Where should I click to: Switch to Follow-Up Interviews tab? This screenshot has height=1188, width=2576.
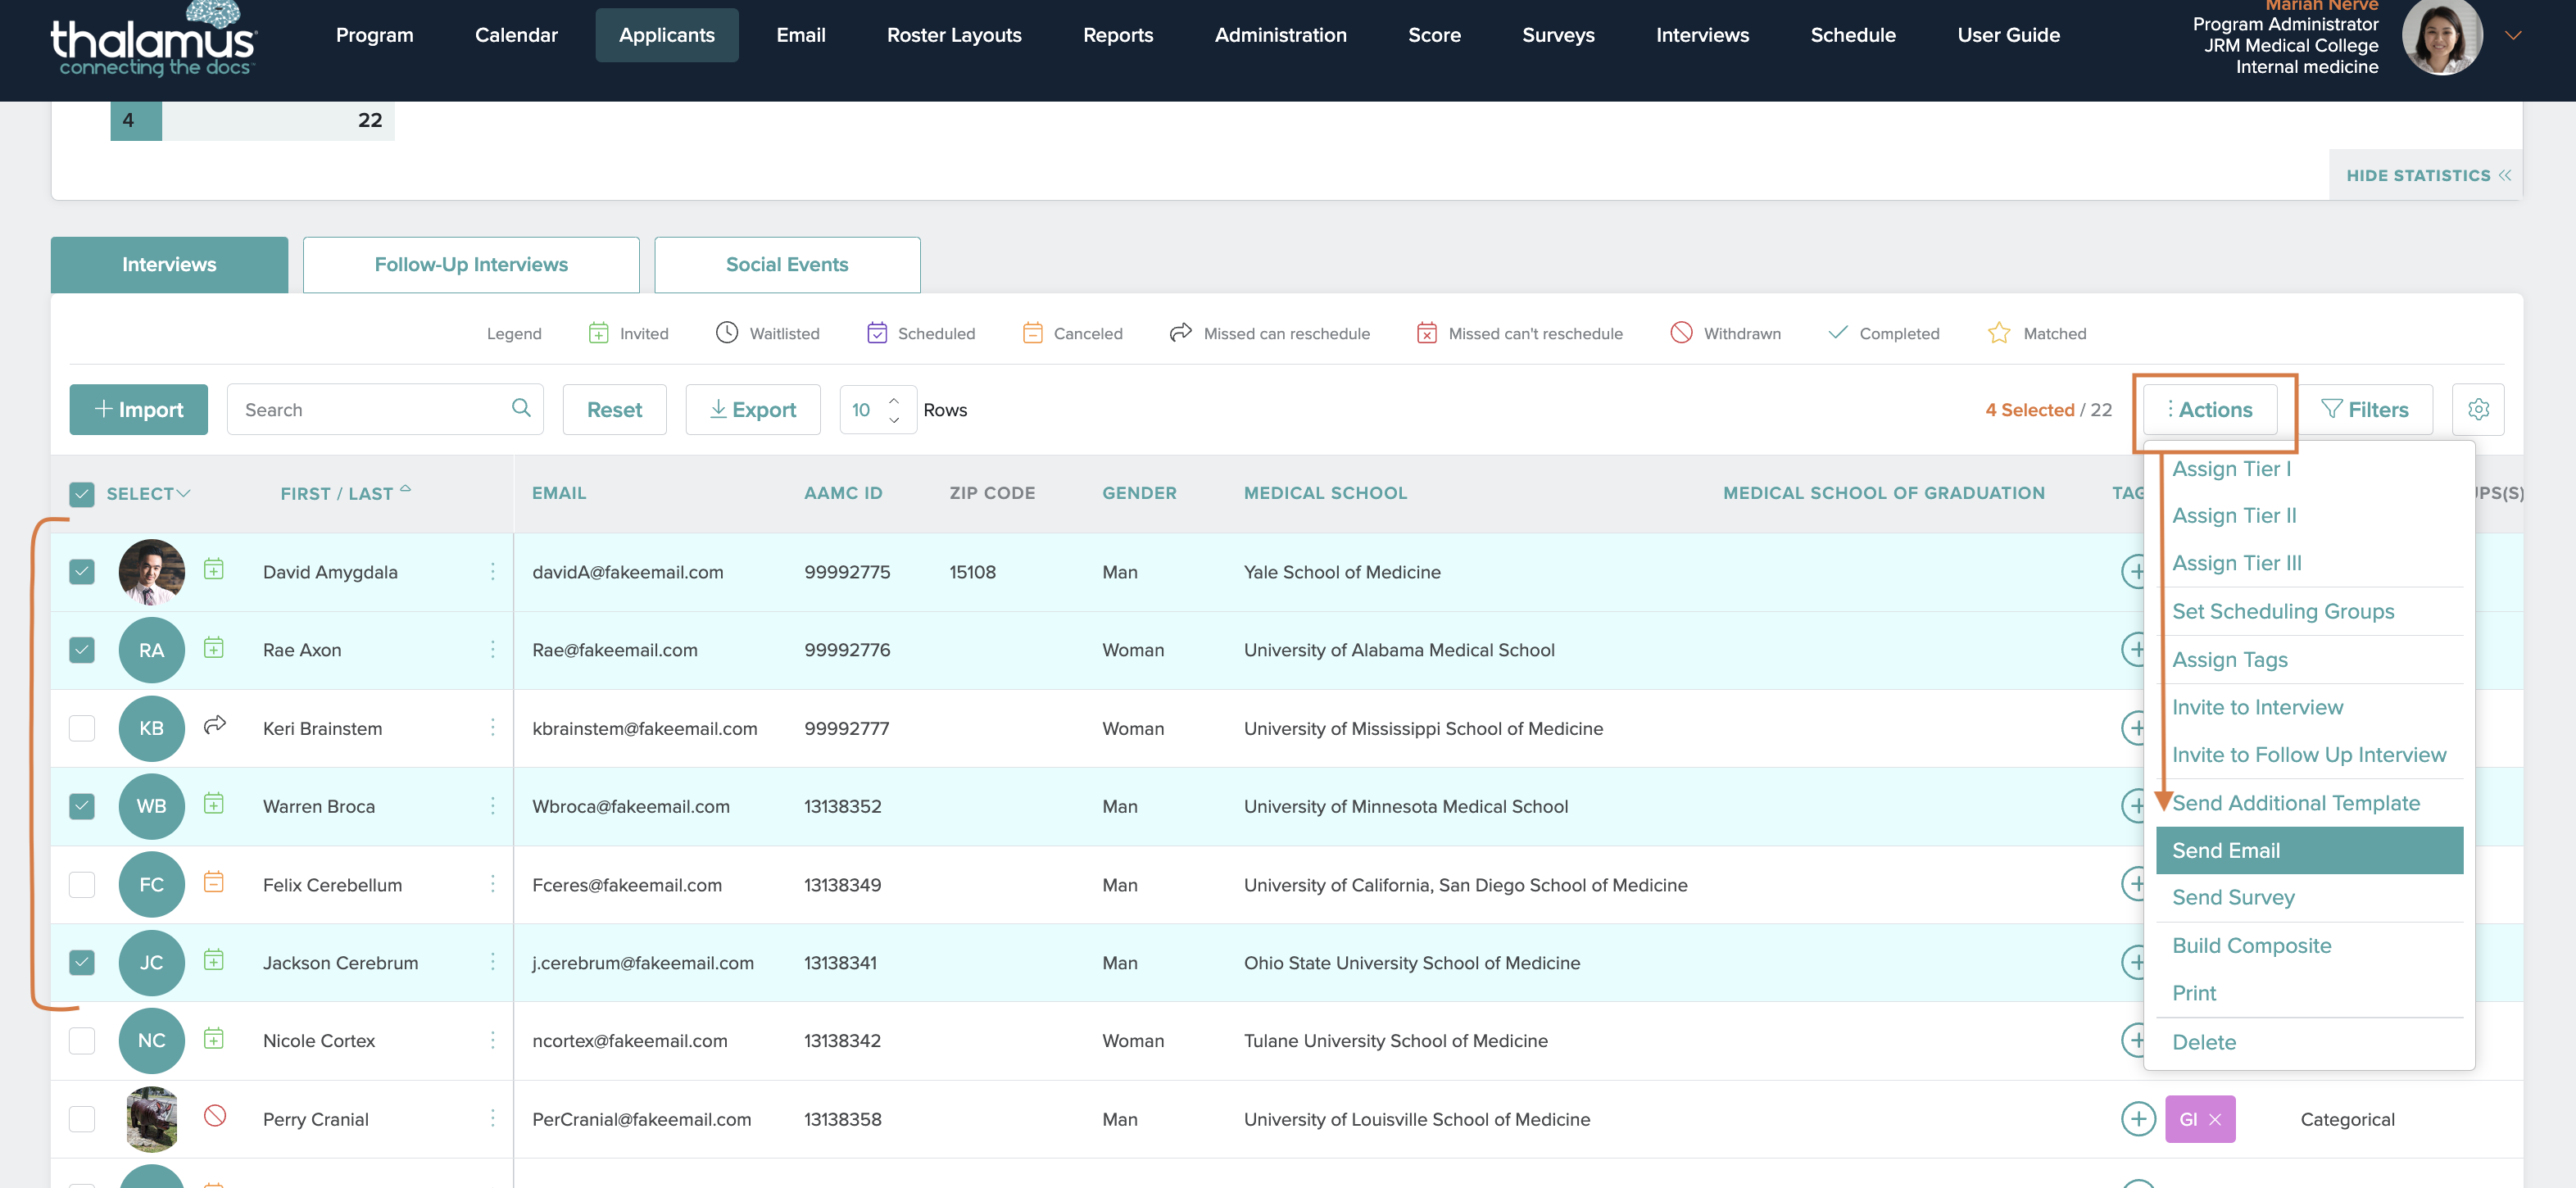(471, 264)
